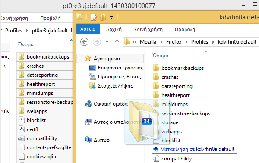
Task: Click the Αυτός ο υπολογιστής computer icon
Action: click(x=88, y=122)
